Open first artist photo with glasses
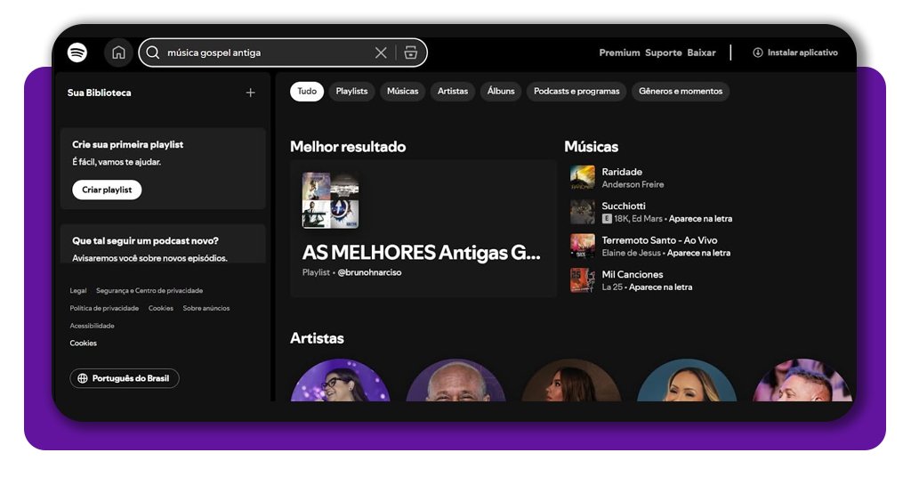Screen dimensions: 911x477 (341, 381)
